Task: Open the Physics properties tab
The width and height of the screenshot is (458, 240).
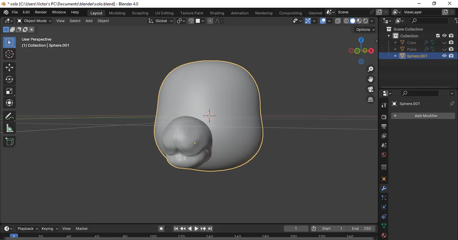Action: (384, 207)
